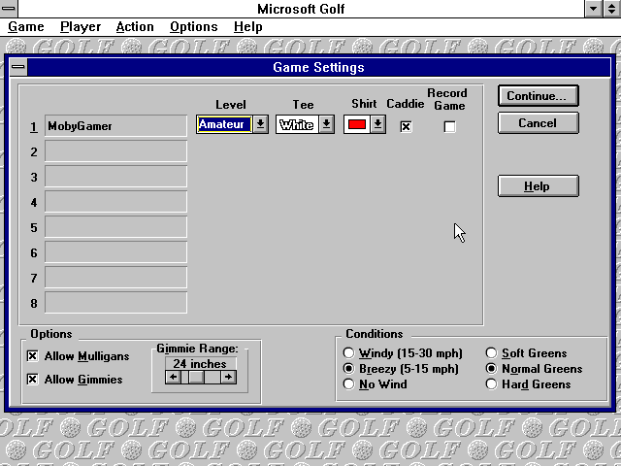Open the Game Settings dialog control menu
The image size is (621, 466).
click(20, 68)
